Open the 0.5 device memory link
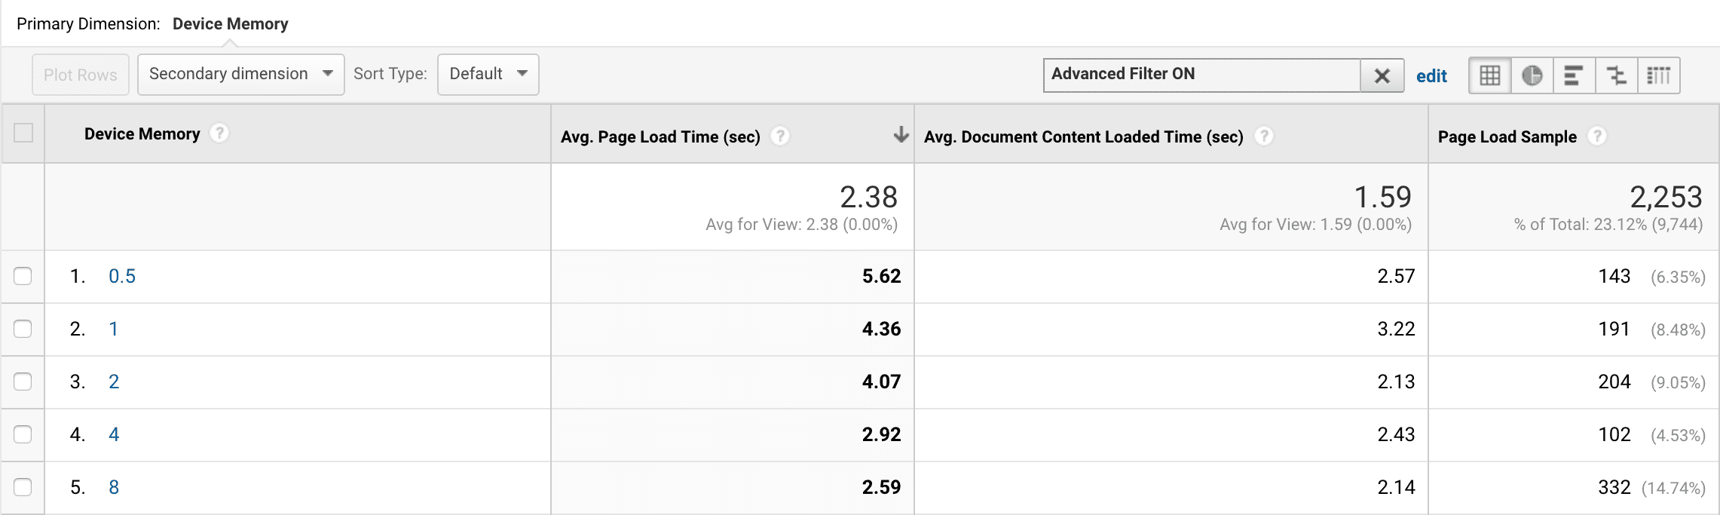Image resolution: width=1720 pixels, height=515 pixels. coord(122,276)
